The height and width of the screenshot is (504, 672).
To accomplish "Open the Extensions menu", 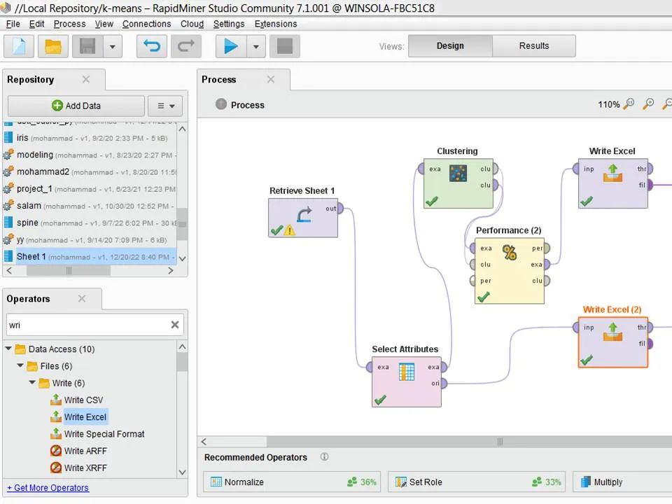I will click(x=275, y=24).
